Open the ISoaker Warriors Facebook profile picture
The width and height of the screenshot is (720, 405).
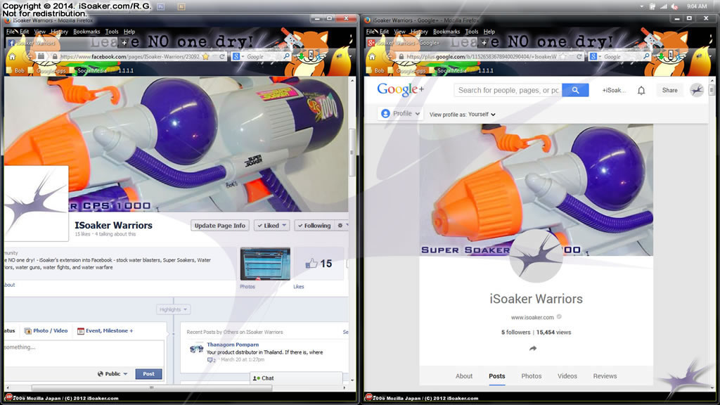(x=37, y=203)
